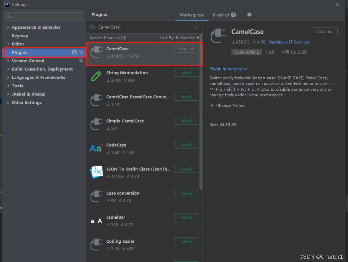The height and width of the screenshot is (262, 348).
Task: Open the NetNexus IT Services vendor link
Action: pyautogui.click(x=289, y=42)
